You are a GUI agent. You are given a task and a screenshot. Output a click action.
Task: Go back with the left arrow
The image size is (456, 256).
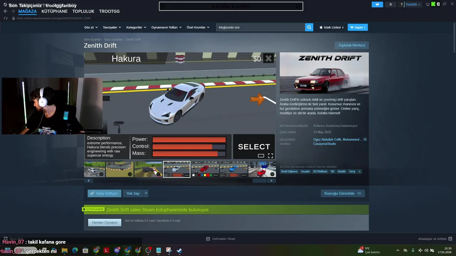coord(5,11)
